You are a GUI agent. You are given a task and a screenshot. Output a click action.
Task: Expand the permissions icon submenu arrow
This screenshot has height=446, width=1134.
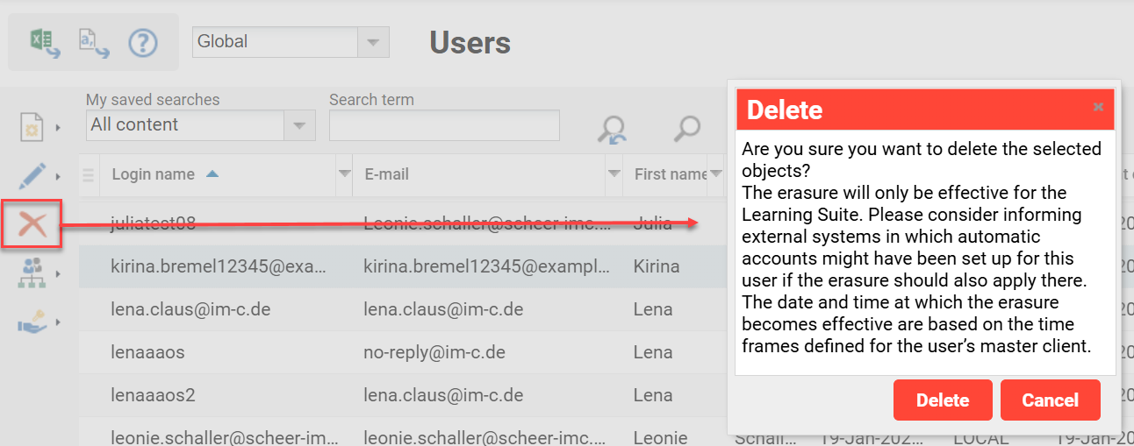point(58,322)
